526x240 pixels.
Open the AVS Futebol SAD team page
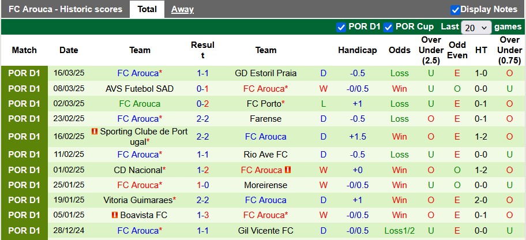pyautogui.click(x=140, y=89)
